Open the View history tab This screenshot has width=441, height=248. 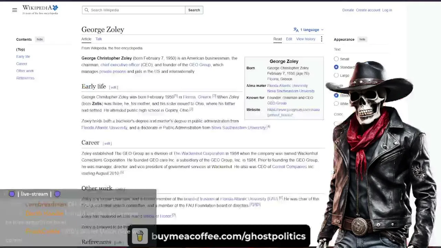(x=306, y=39)
